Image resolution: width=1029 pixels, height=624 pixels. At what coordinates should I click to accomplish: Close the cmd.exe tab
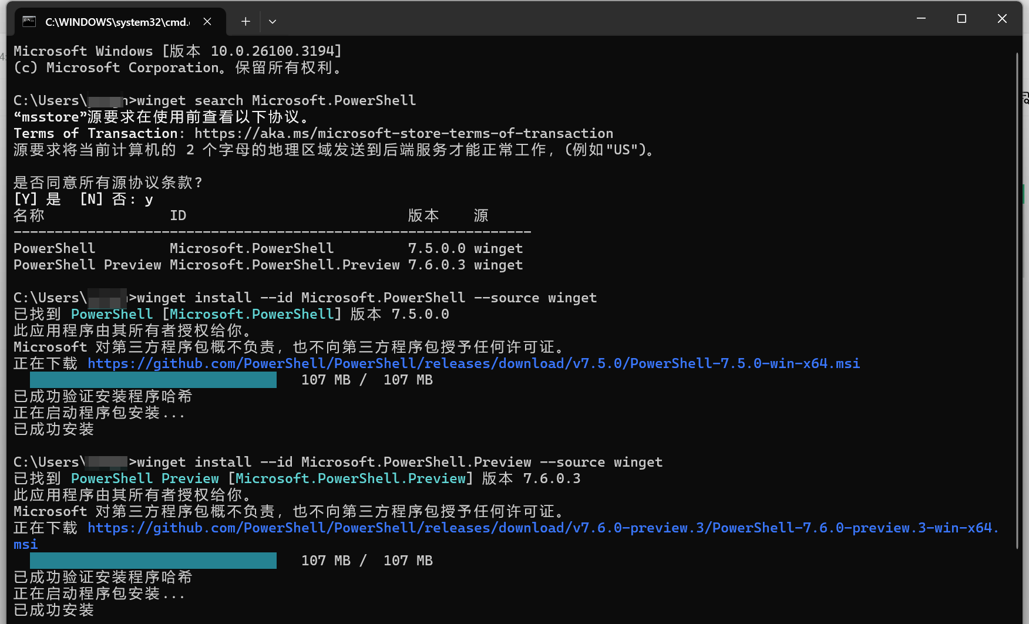[207, 22]
